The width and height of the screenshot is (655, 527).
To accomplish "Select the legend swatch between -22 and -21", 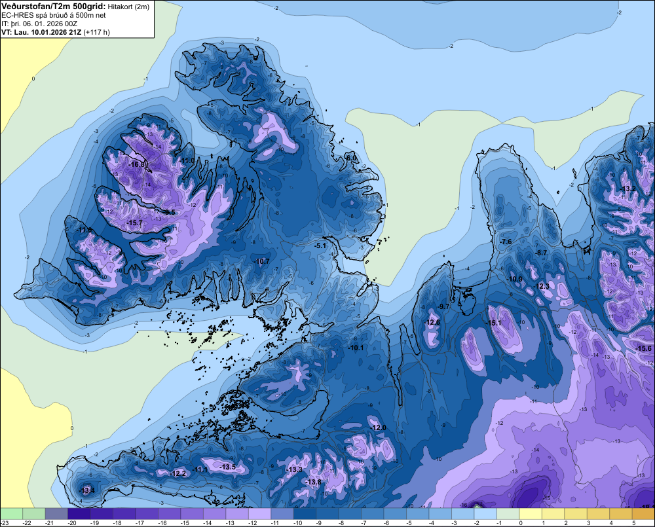I will click(x=34, y=514).
